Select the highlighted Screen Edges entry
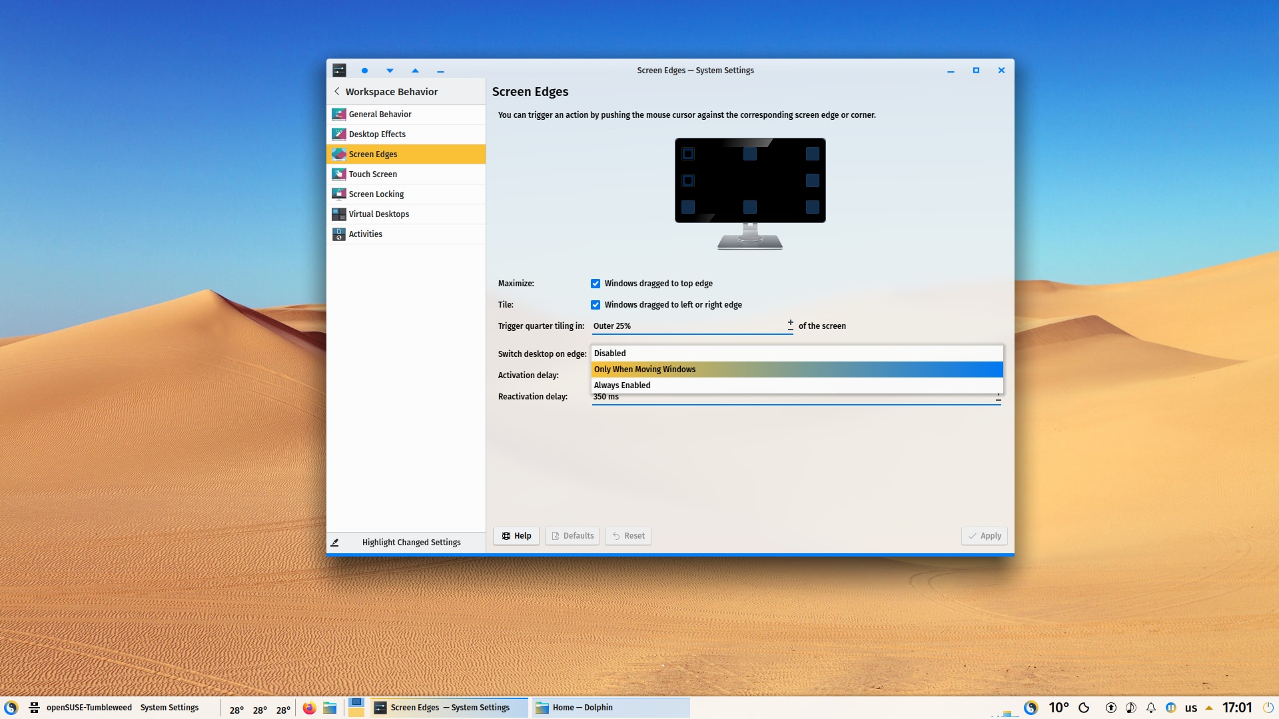1279x719 pixels. [406, 154]
